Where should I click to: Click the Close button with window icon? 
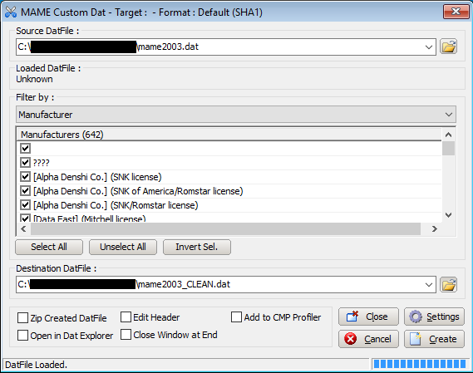click(x=368, y=317)
